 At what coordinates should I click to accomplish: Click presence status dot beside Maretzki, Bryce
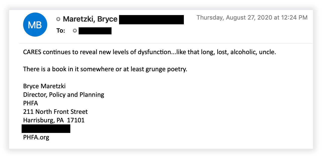tap(58, 19)
